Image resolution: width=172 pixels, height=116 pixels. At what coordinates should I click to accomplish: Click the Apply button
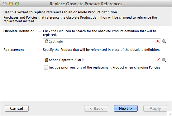pyautogui.click(x=155, y=108)
